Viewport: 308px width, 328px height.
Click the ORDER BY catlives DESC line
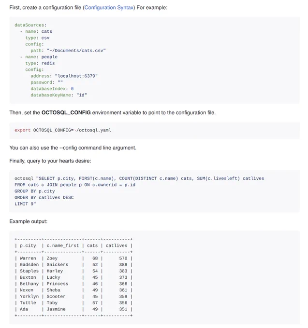pyautogui.click(x=44, y=197)
